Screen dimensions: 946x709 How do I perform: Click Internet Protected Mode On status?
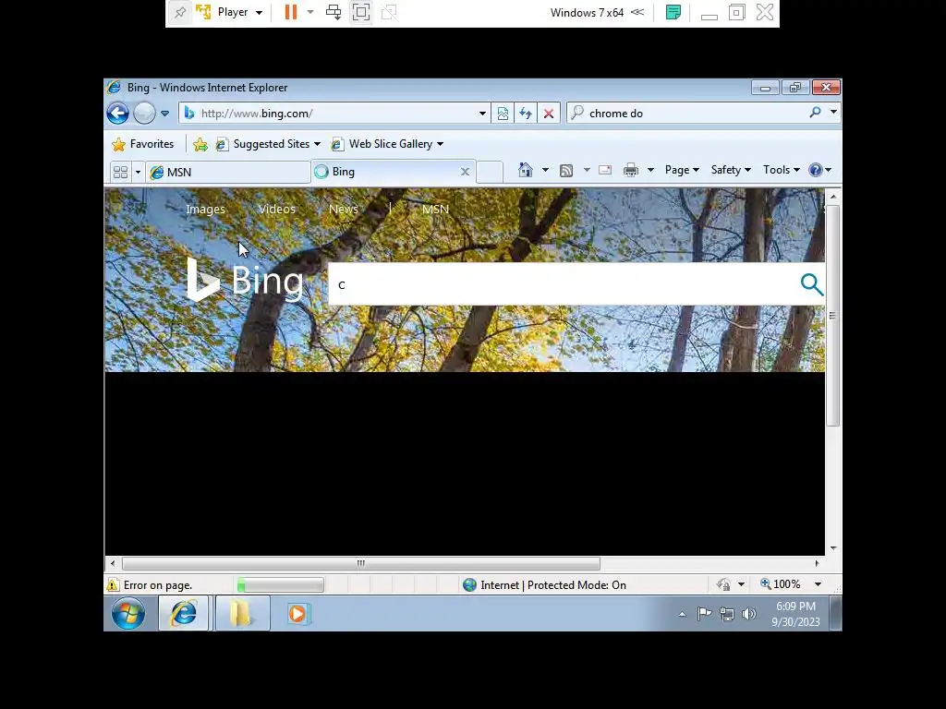545,584
